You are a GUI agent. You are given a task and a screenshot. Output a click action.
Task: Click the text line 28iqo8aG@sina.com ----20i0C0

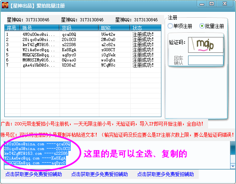coord(37,149)
